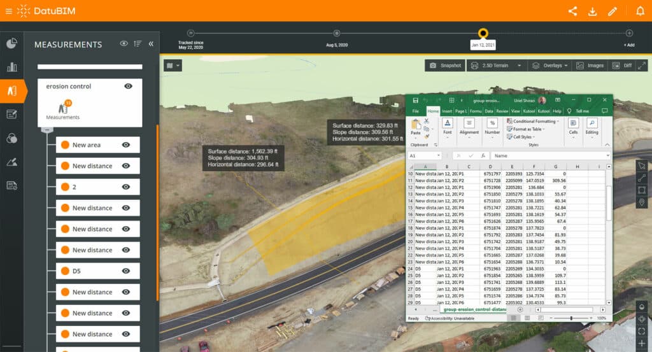The height and width of the screenshot is (352, 652).
Task: Click the Snapshot camera button
Action: (x=445, y=66)
